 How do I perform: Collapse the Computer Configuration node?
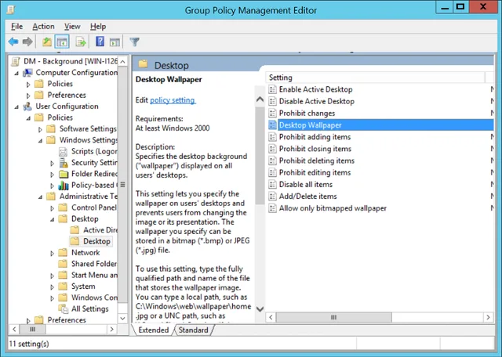pos(16,73)
